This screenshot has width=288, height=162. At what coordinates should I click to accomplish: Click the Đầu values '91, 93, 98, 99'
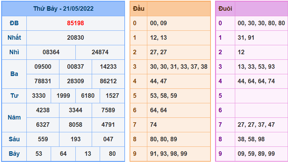coord(168,154)
